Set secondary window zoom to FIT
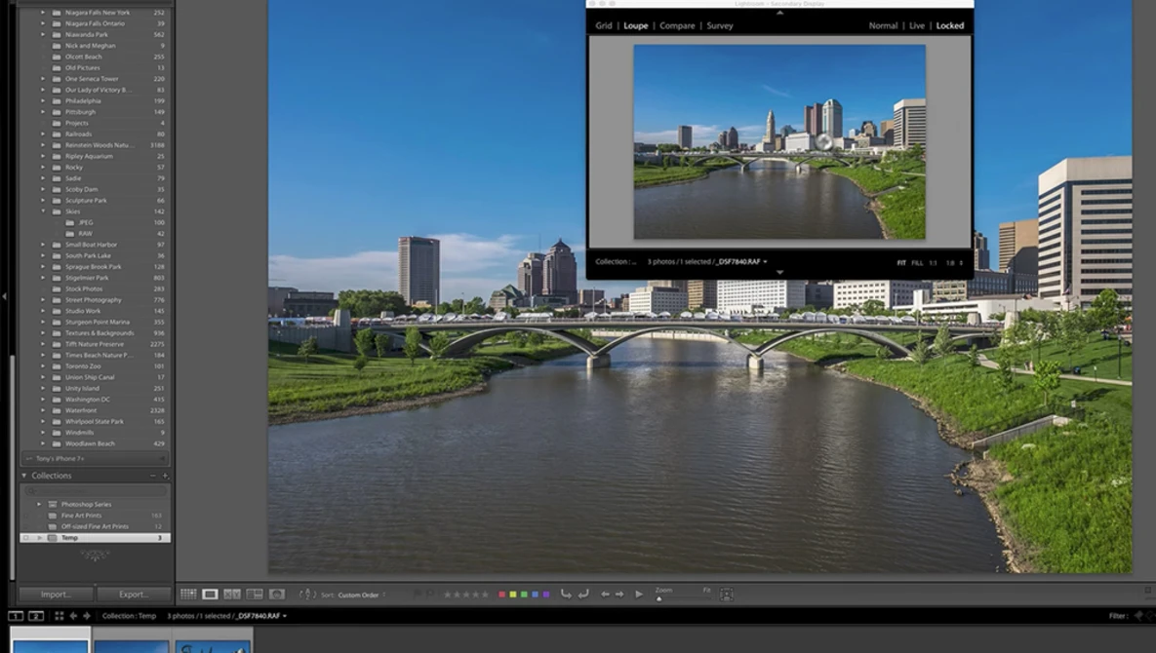Screen dimensions: 1156x653 (901, 263)
